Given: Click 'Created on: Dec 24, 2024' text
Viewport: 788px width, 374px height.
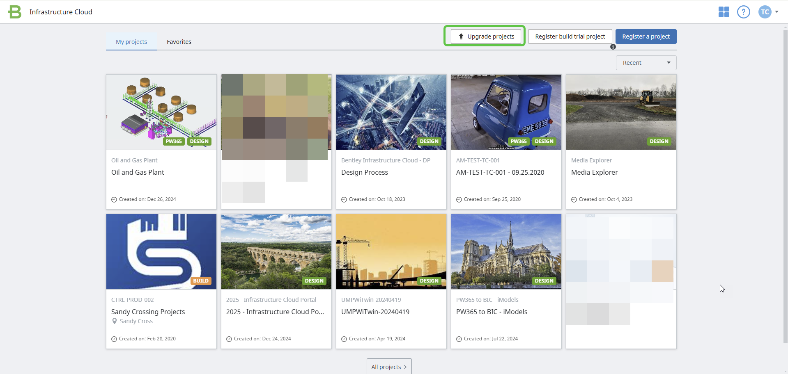Looking at the screenshot, I should point(262,339).
